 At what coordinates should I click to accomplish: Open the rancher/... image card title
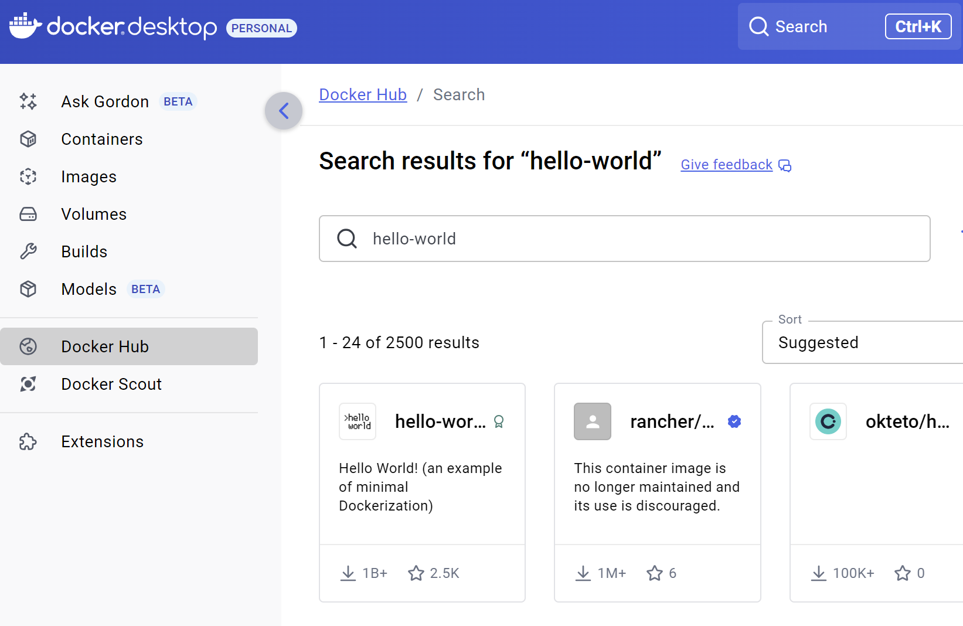[x=672, y=421]
